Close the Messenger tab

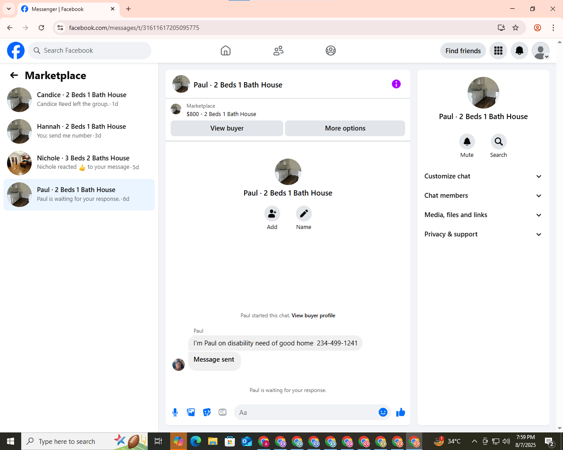click(x=113, y=9)
